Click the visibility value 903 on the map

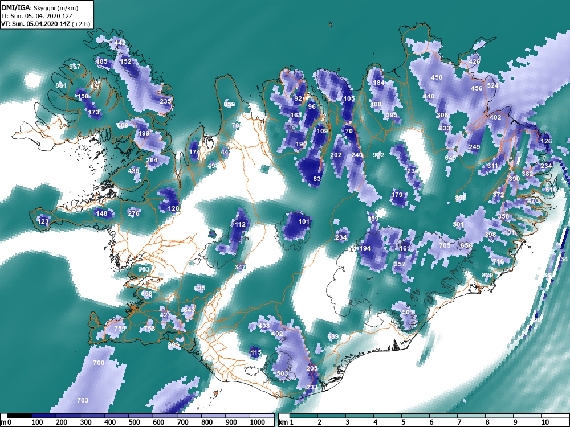[173, 344]
